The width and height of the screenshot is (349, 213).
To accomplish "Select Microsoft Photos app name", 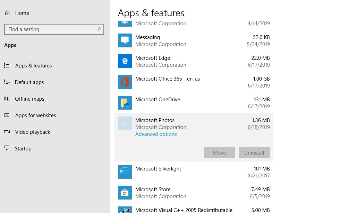I will 155,120.
